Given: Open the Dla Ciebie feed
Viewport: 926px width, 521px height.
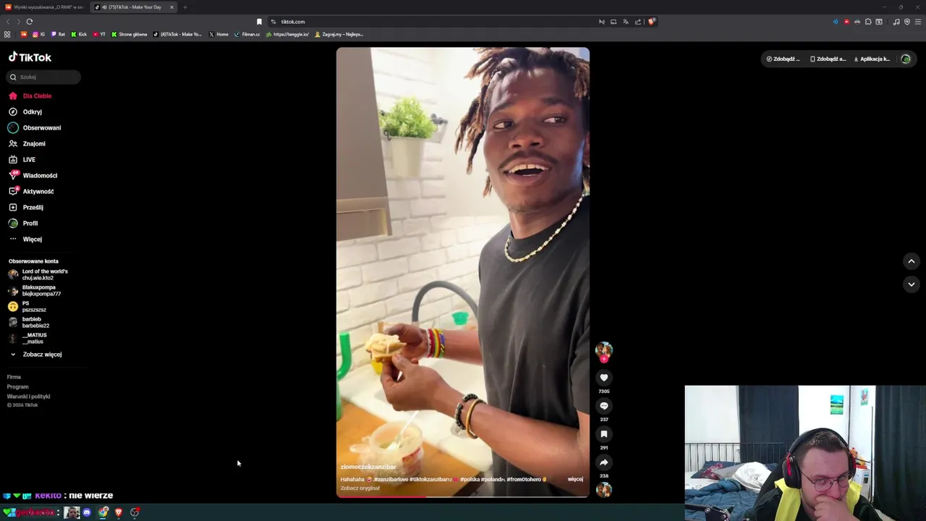Looking at the screenshot, I should click(x=30, y=96).
